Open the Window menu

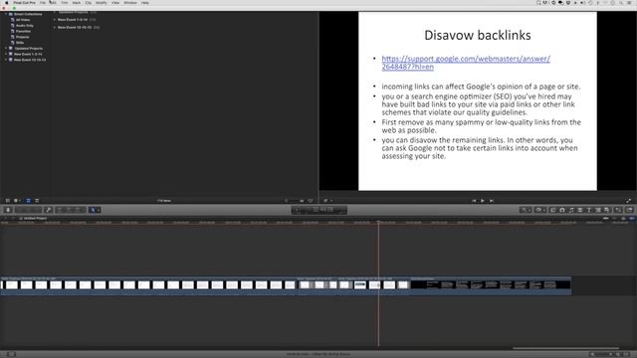tap(130, 3)
